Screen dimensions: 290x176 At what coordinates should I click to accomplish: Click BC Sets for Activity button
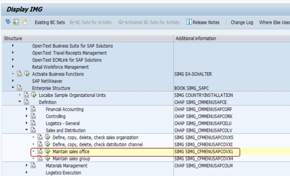pos(91,22)
